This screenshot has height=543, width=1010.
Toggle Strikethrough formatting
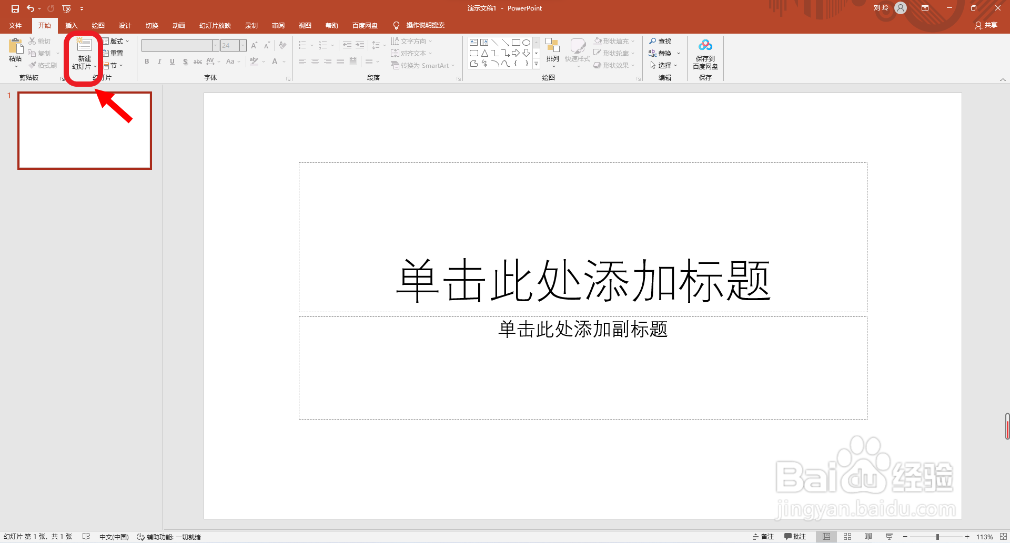[x=198, y=62]
